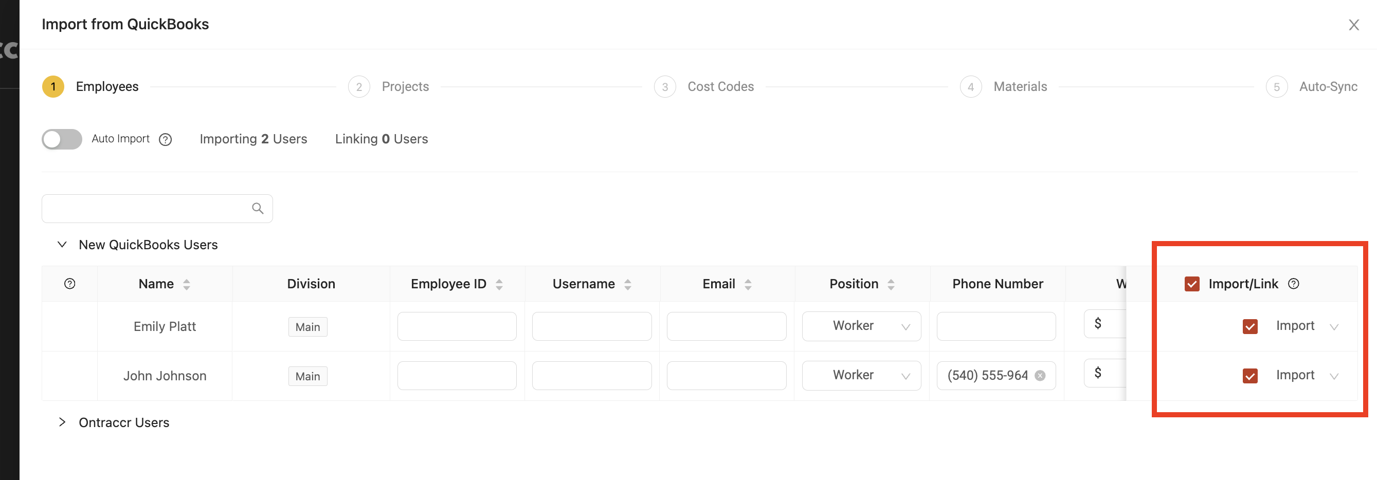Click the Phone Number column header
The image size is (1377, 480).
tap(998, 284)
